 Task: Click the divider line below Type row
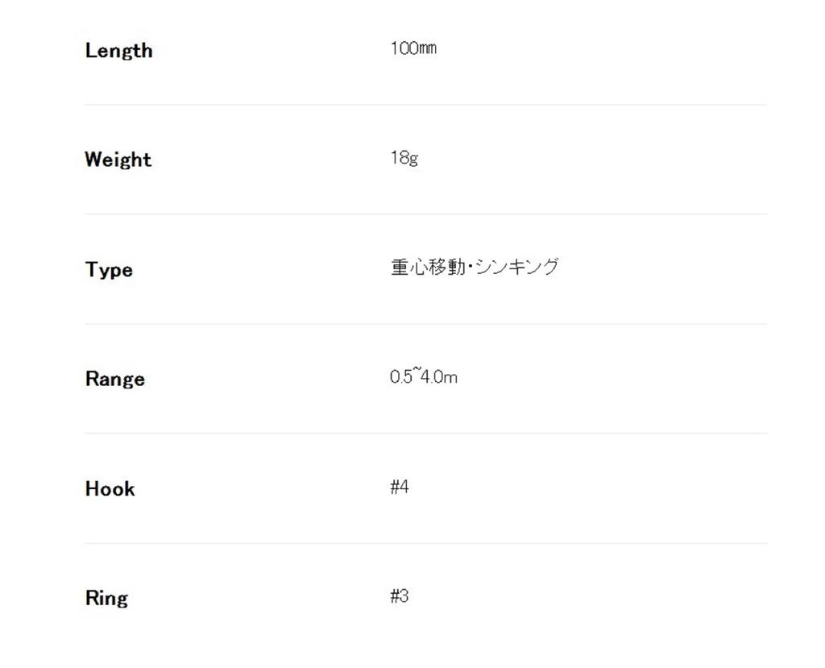[x=425, y=324]
